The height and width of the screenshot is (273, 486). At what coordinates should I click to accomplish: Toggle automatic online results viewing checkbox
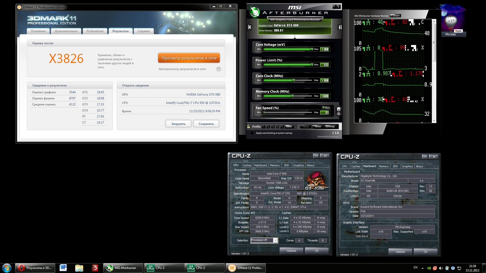tap(218, 69)
